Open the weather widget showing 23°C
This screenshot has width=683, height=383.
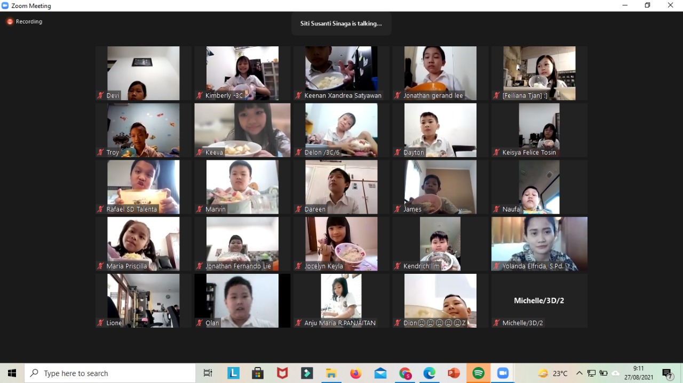553,373
